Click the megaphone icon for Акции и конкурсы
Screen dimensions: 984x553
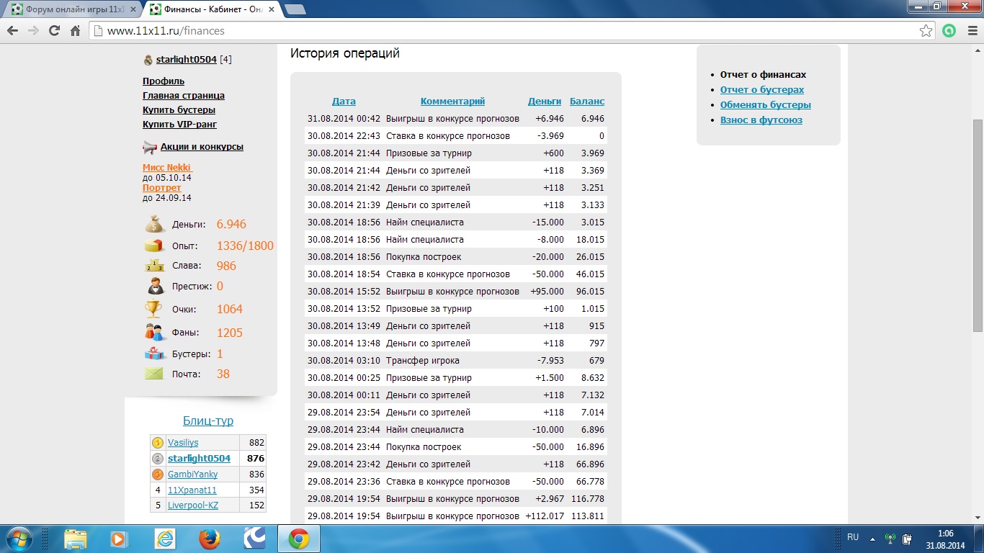point(150,147)
